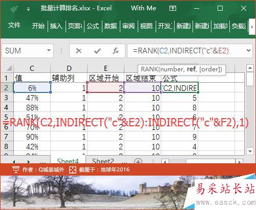Click the RANK function name in tooltip

(150, 69)
